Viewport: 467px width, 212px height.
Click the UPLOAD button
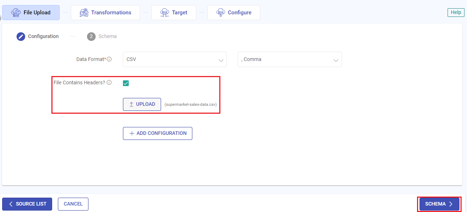(x=142, y=104)
